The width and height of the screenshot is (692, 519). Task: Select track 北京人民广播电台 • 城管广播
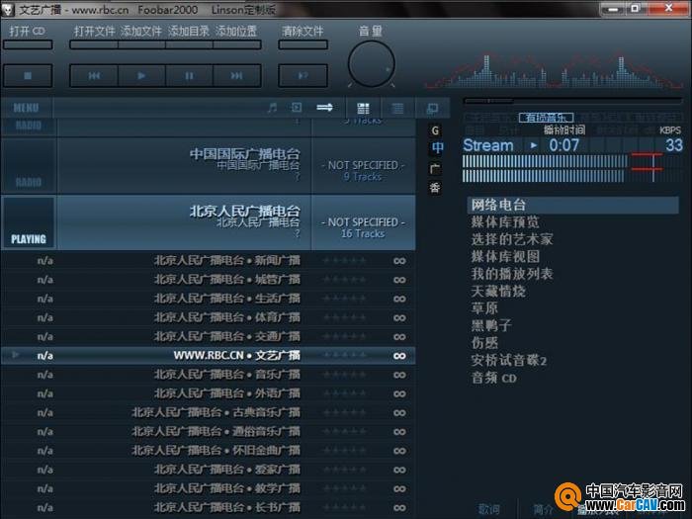(208, 280)
